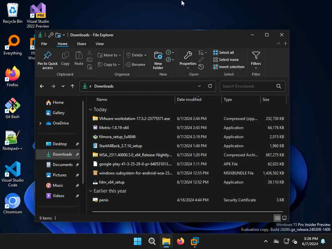Open Notepad++ desktop shortcut

point(13,140)
